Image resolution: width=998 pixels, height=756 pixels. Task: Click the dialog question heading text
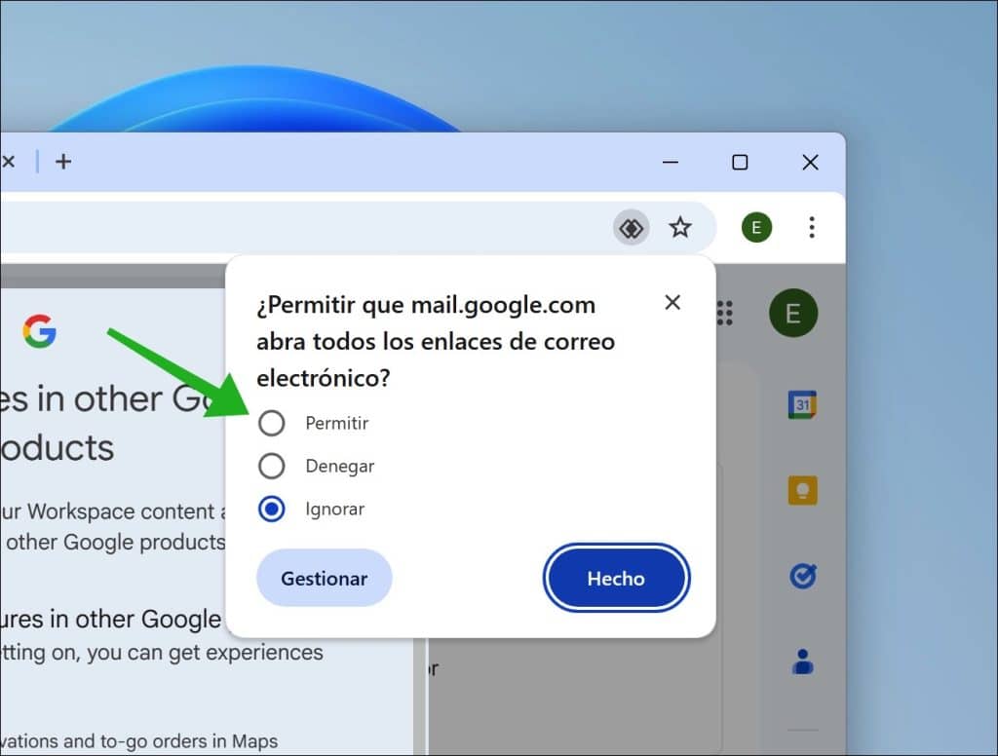[x=436, y=342]
